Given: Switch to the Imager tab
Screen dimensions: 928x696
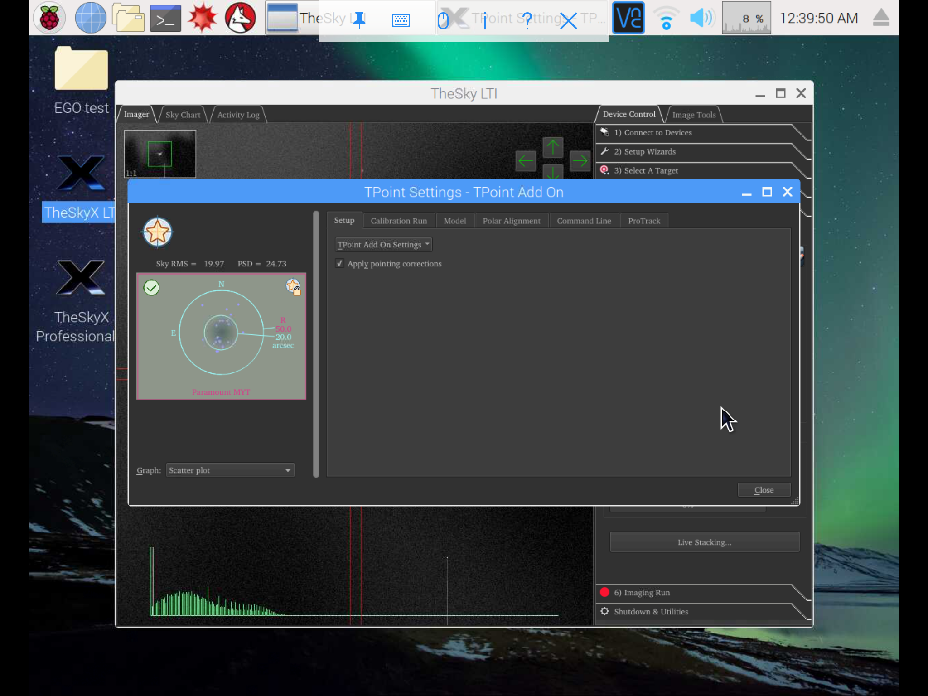Looking at the screenshot, I should (x=136, y=114).
